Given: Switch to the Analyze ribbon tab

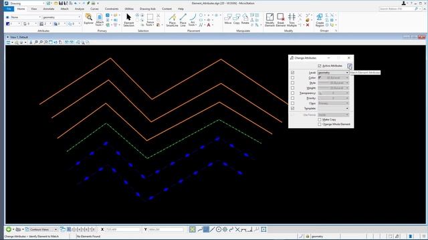Looking at the screenshot, I should click(x=80, y=9).
